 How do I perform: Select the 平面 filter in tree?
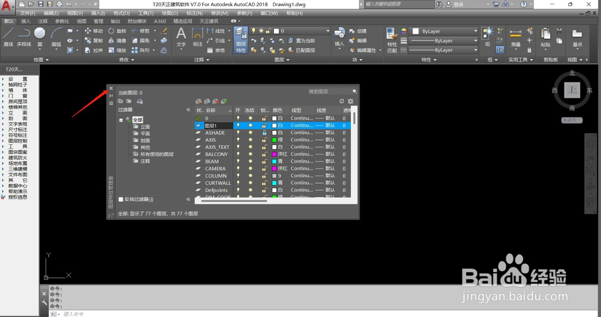[x=145, y=134]
